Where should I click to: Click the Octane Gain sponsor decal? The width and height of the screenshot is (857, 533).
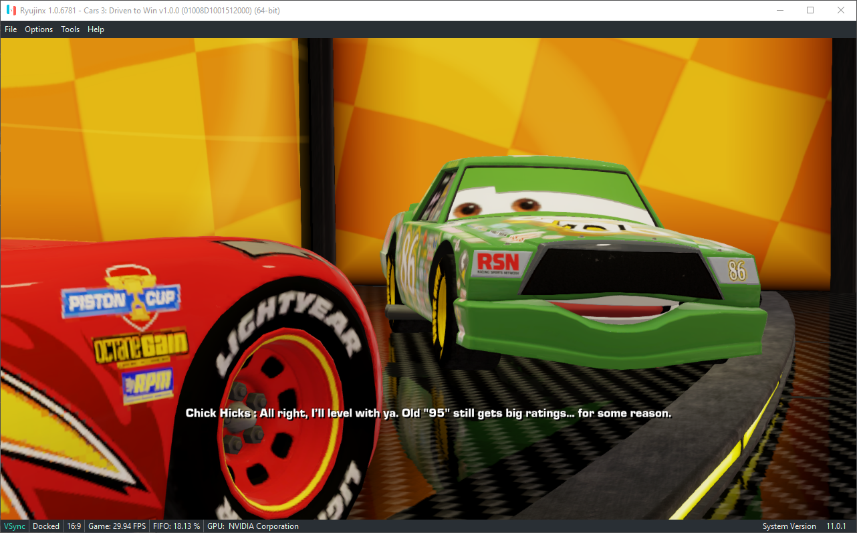coord(140,348)
